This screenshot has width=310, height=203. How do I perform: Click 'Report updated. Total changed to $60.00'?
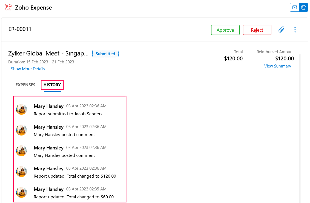click(74, 197)
